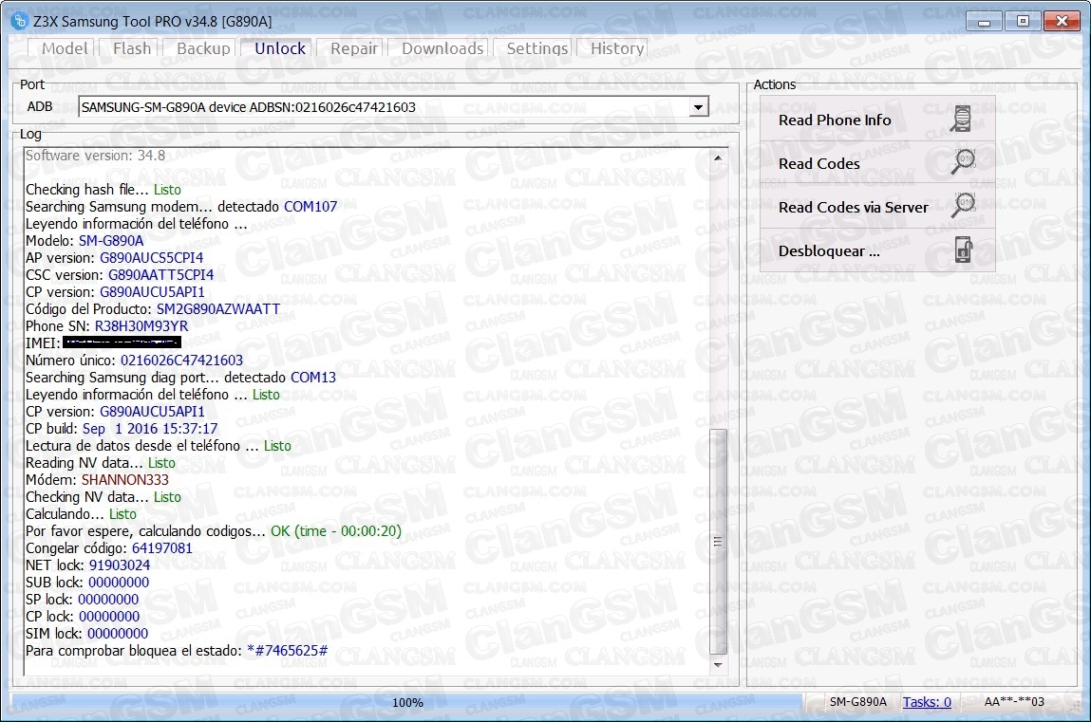Screen dimensions: 1091x722
Task: Click the redacted IMEI value
Action: pyautogui.click(x=122, y=342)
